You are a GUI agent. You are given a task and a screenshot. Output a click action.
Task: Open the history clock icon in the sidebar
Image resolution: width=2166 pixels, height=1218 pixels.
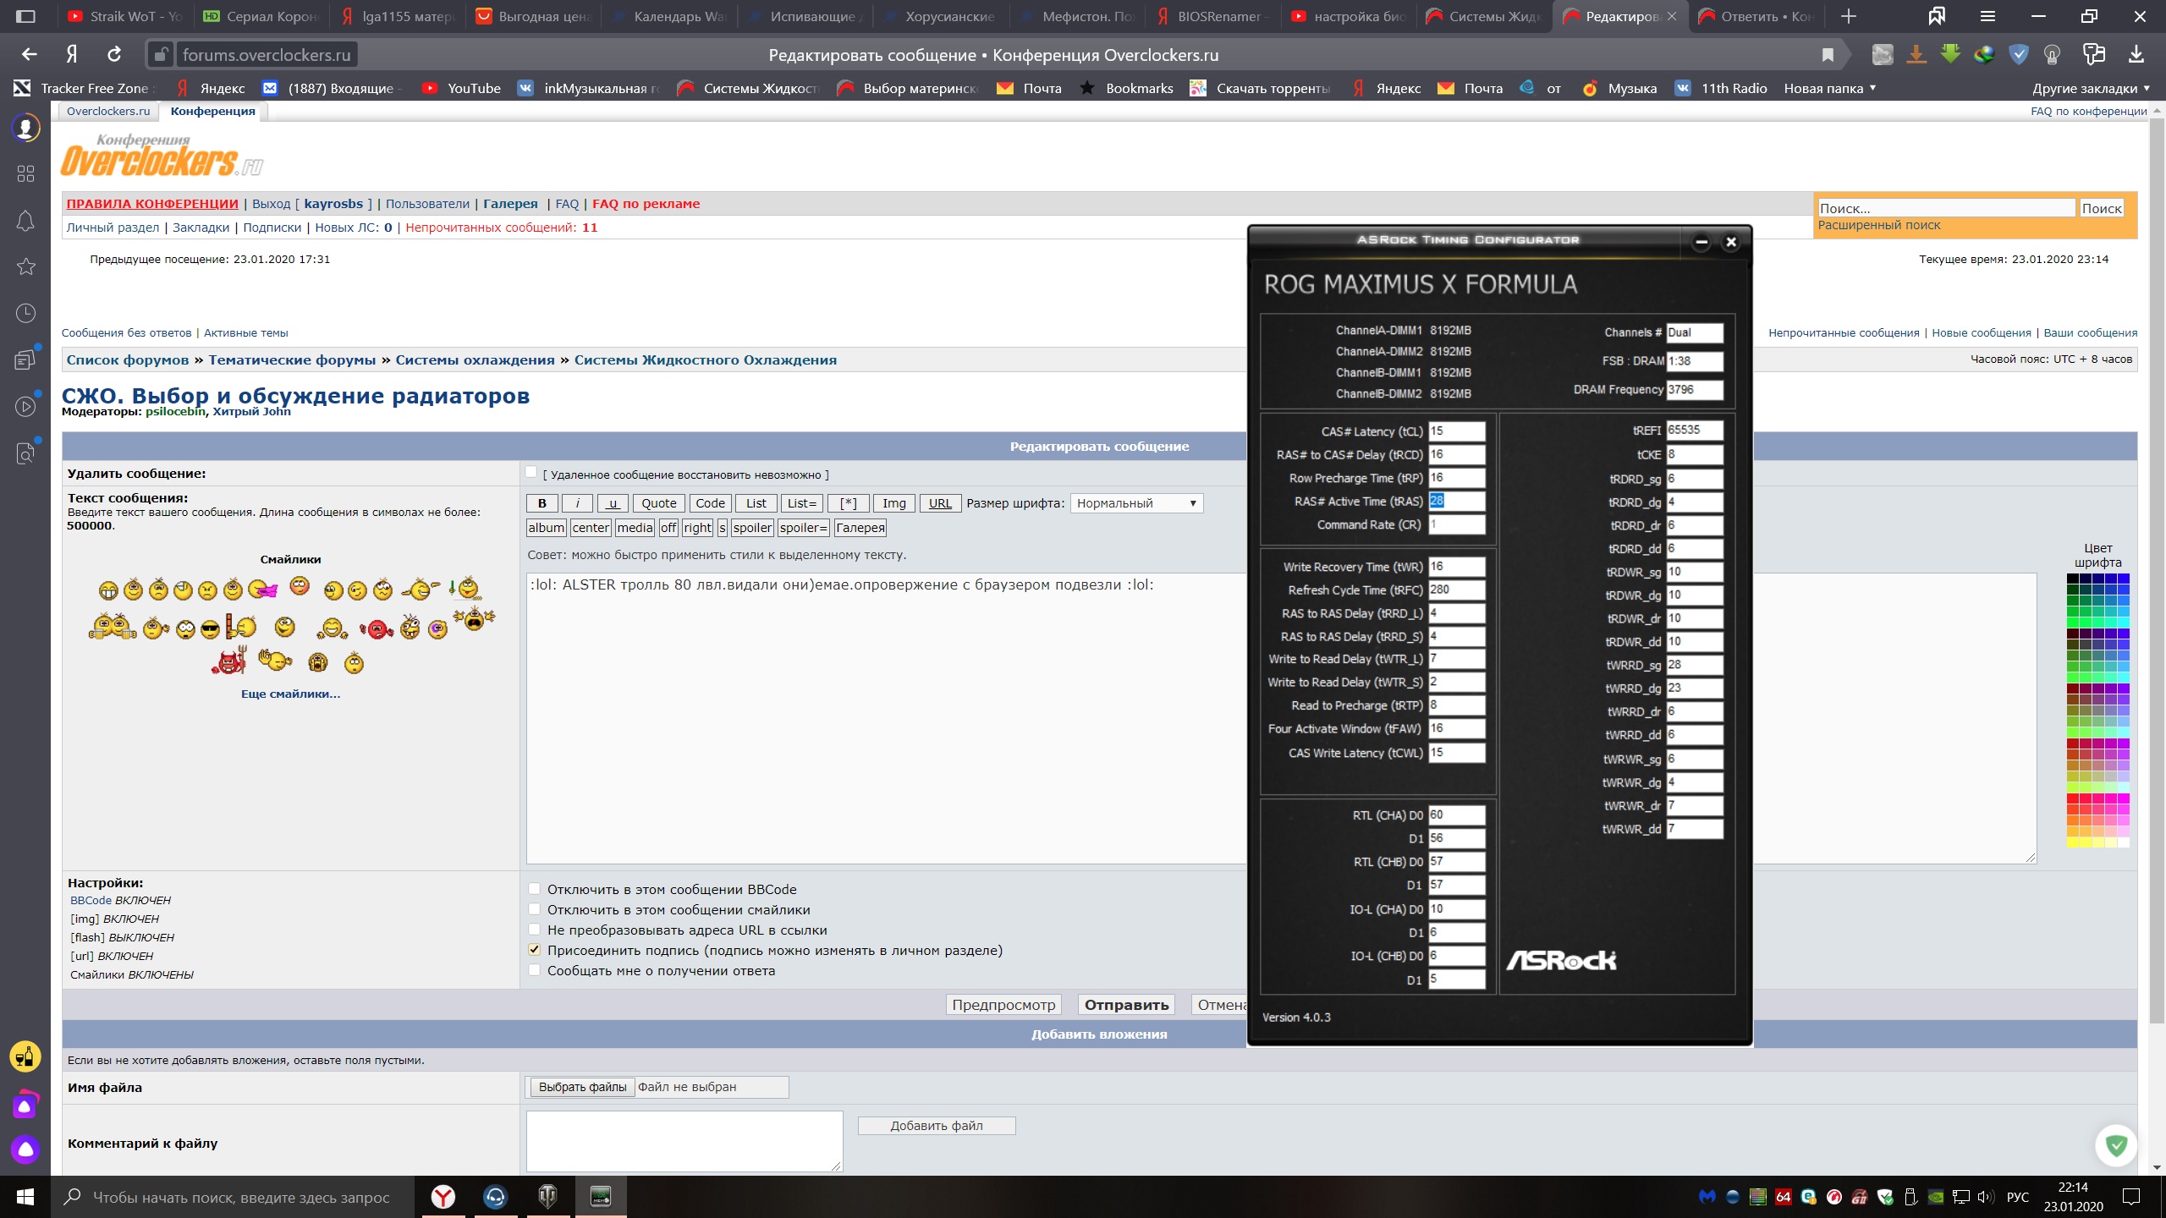click(x=25, y=313)
